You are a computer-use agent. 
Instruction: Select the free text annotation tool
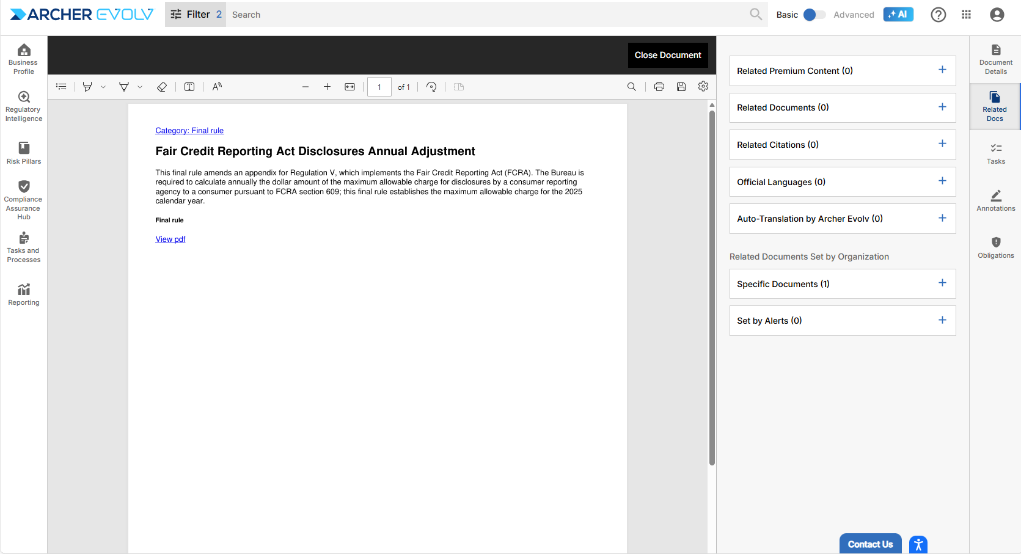point(189,87)
